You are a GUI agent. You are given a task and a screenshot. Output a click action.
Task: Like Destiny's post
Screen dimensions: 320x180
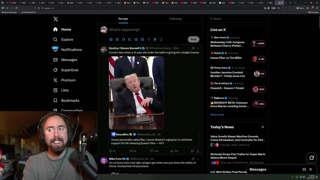(x=154, y=151)
